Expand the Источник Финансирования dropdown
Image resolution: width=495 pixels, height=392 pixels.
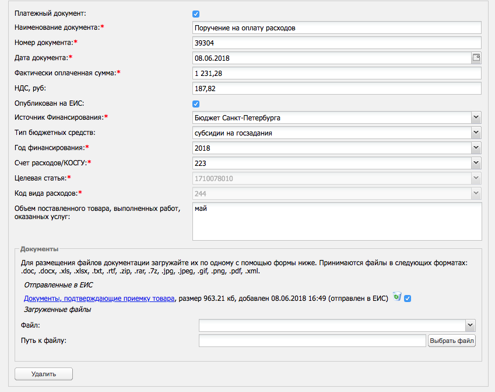[x=476, y=118]
